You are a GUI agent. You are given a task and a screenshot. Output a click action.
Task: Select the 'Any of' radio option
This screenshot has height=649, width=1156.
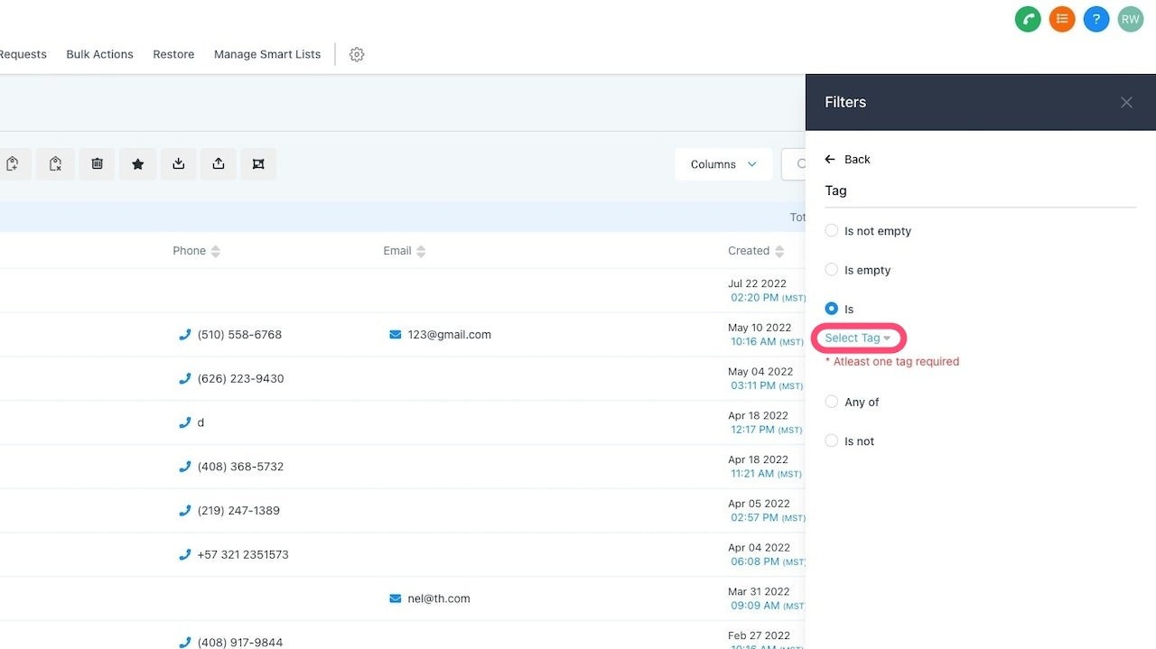832,402
